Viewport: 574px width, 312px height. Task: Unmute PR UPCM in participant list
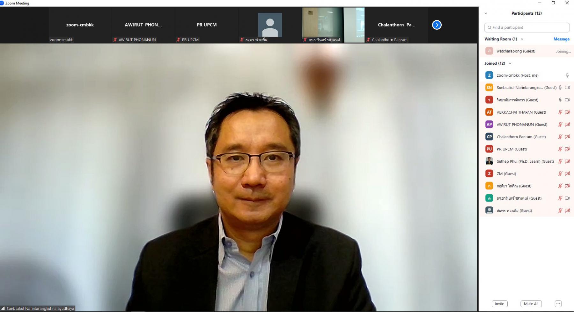point(560,149)
